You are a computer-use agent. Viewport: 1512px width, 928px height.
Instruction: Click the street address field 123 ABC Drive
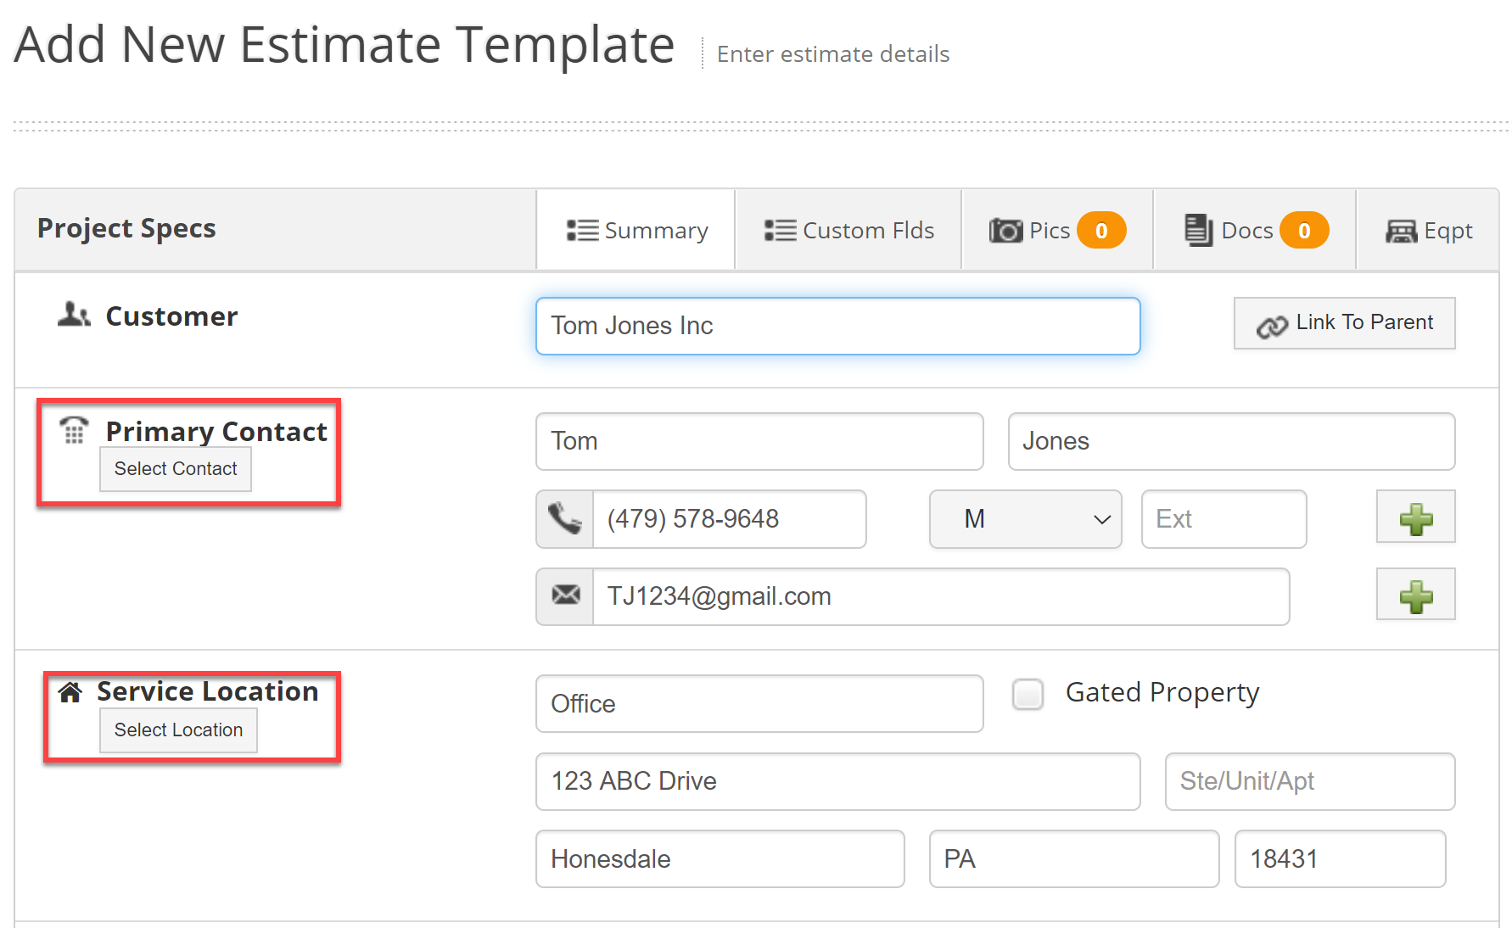pyautogui.click(x=838, y=781)
